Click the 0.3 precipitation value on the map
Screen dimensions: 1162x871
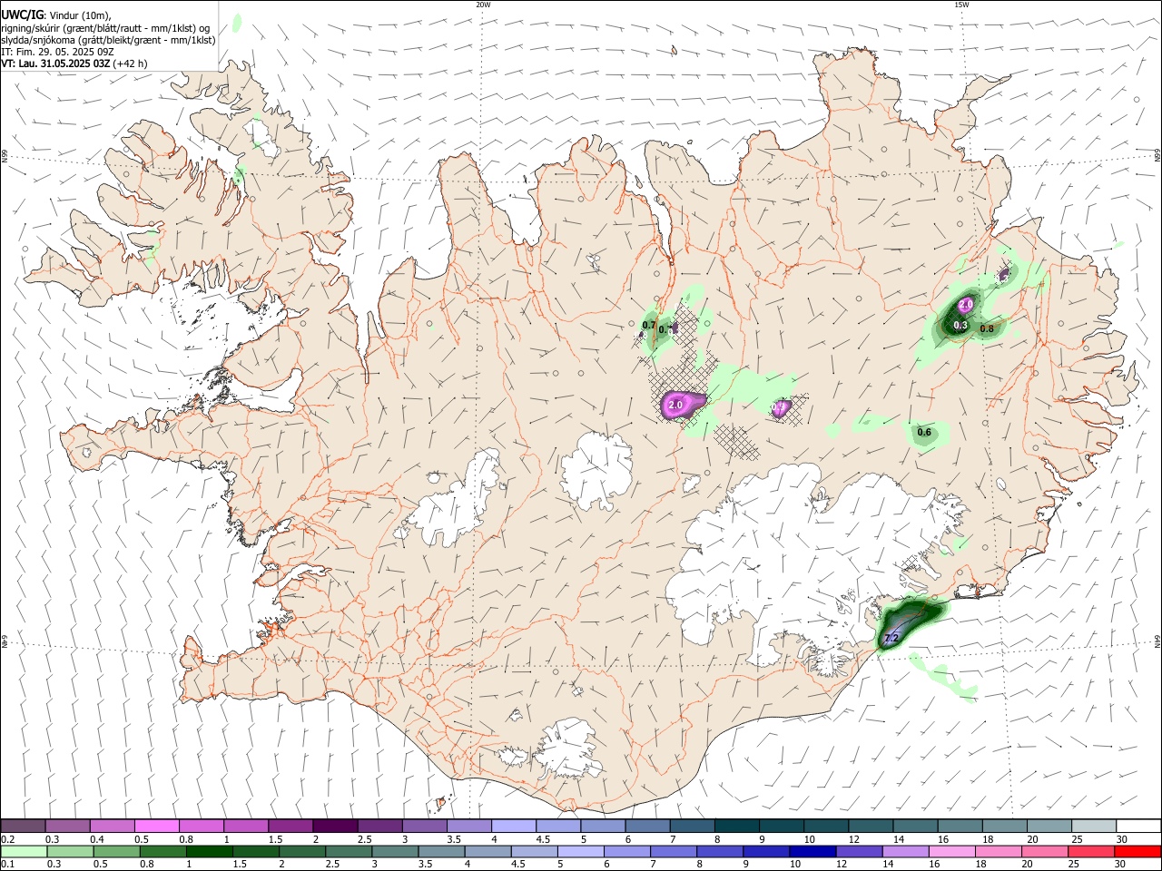(960, 325)
